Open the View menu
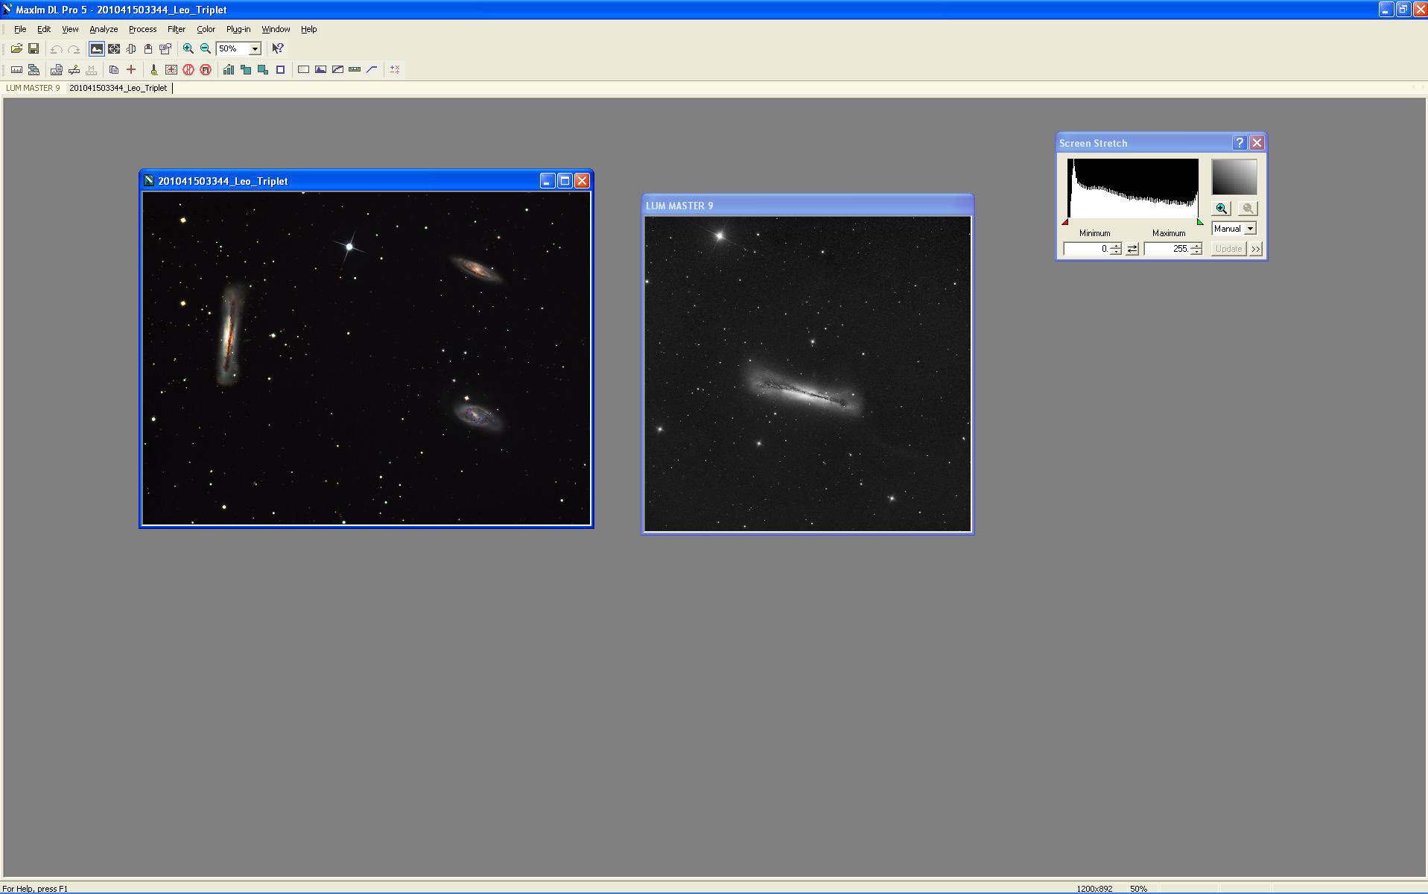Screen dimensions: 1428x894 70,29
